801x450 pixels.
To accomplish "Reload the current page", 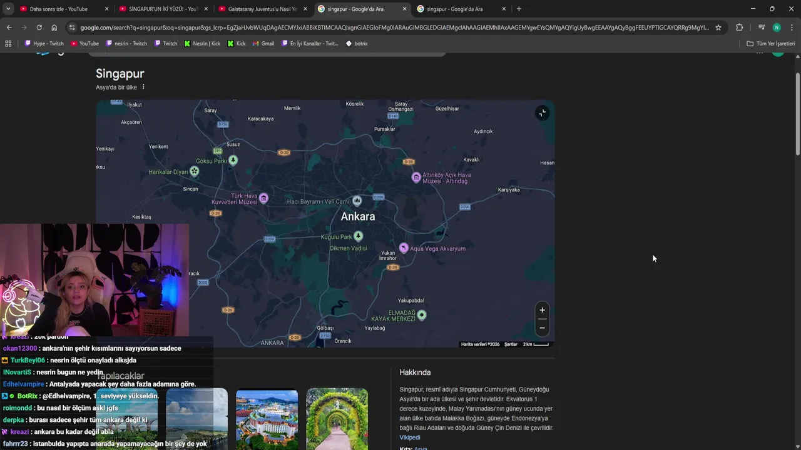I will [x=39, y=27].
